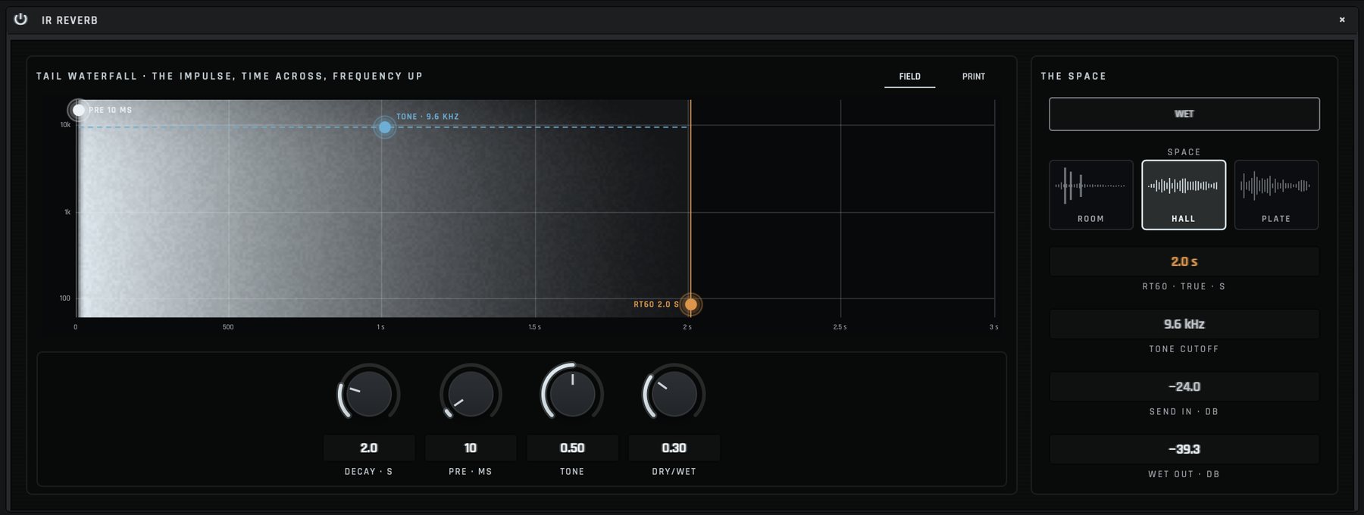Click the dry/wet value field 0.30

[x=674, y=448]
